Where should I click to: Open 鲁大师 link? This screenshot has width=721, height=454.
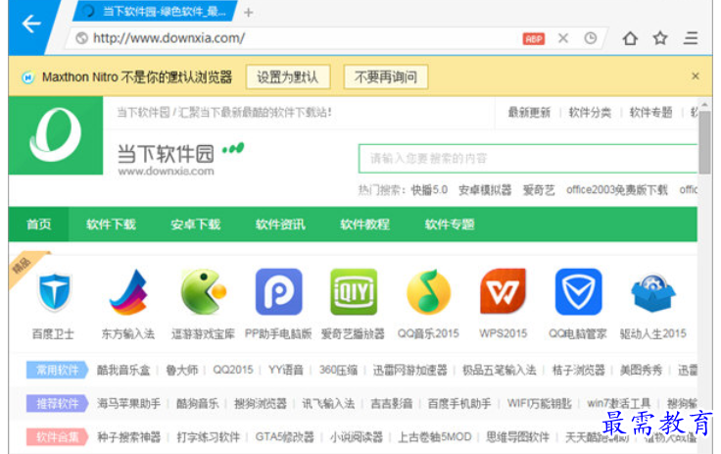[182, 370]
